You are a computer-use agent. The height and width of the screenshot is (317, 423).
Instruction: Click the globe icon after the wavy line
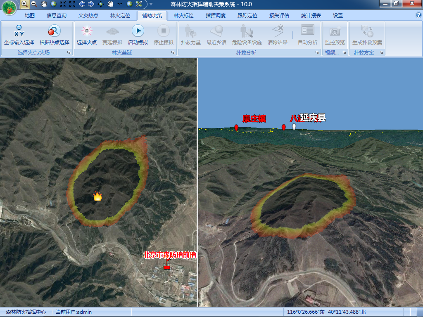[129, 4]
